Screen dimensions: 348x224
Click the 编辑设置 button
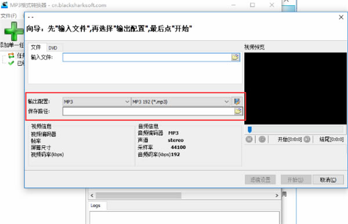coord(260,179)
